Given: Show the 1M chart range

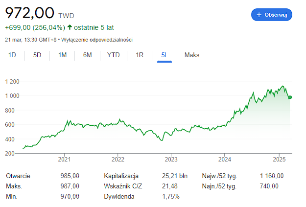Looking at the screenshot, I should point(62,55).
